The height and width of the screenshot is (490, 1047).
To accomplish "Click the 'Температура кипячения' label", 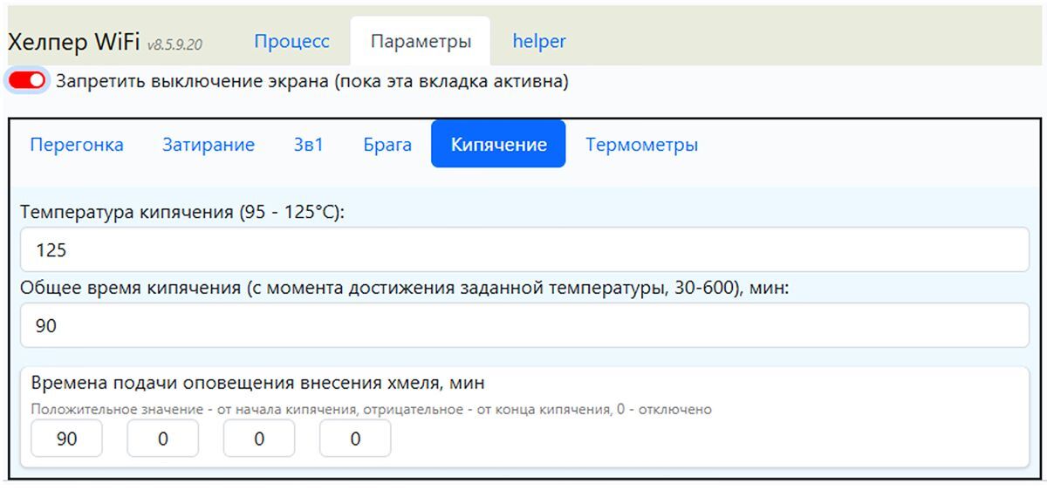I will 182,212.
